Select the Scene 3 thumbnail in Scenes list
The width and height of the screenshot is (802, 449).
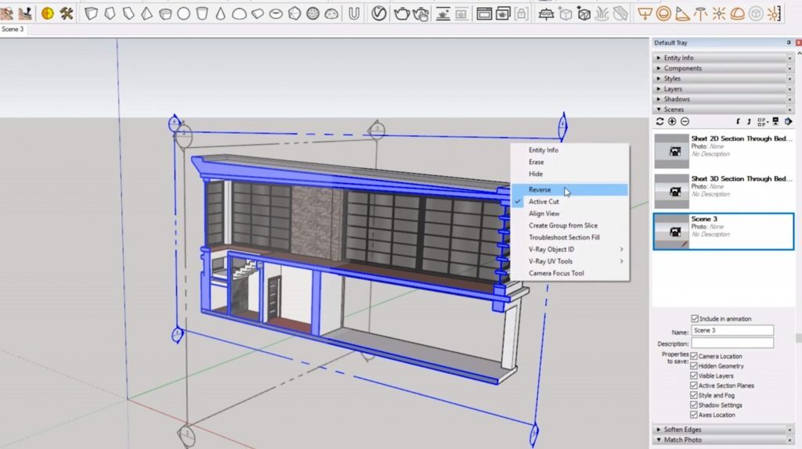(x=671, y=232)
